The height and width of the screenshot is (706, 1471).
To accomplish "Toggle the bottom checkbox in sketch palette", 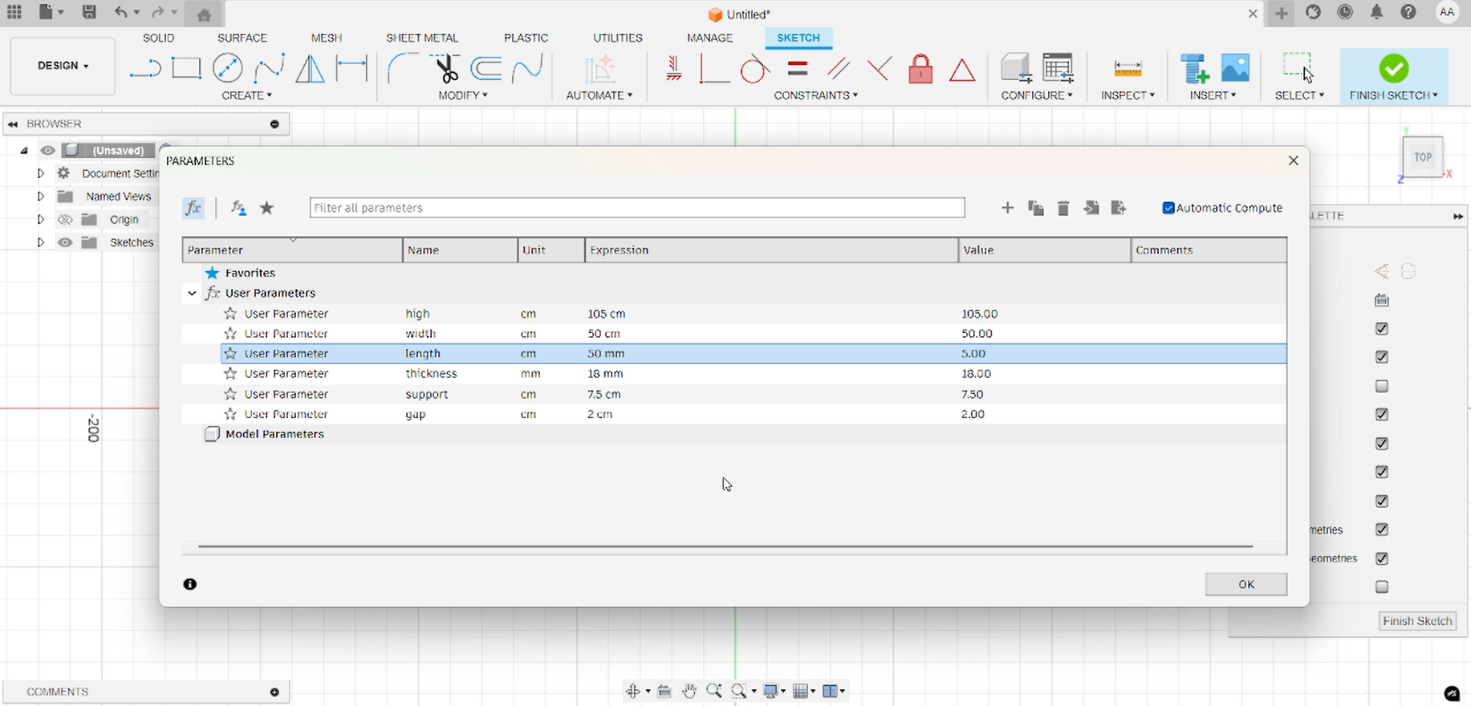I will (1382, 586).
